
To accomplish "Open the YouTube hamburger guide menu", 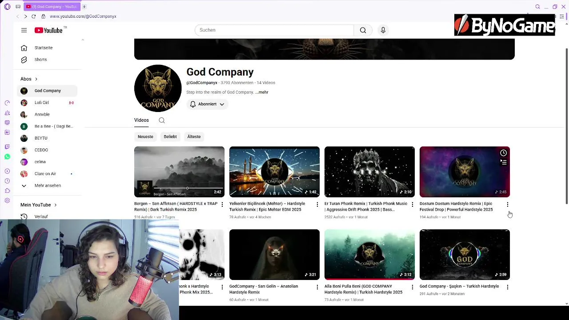I will 24,30.
